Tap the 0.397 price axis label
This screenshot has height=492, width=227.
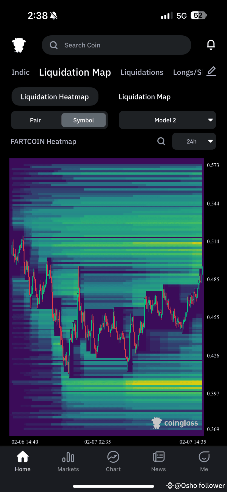click(x=213, y=394)
